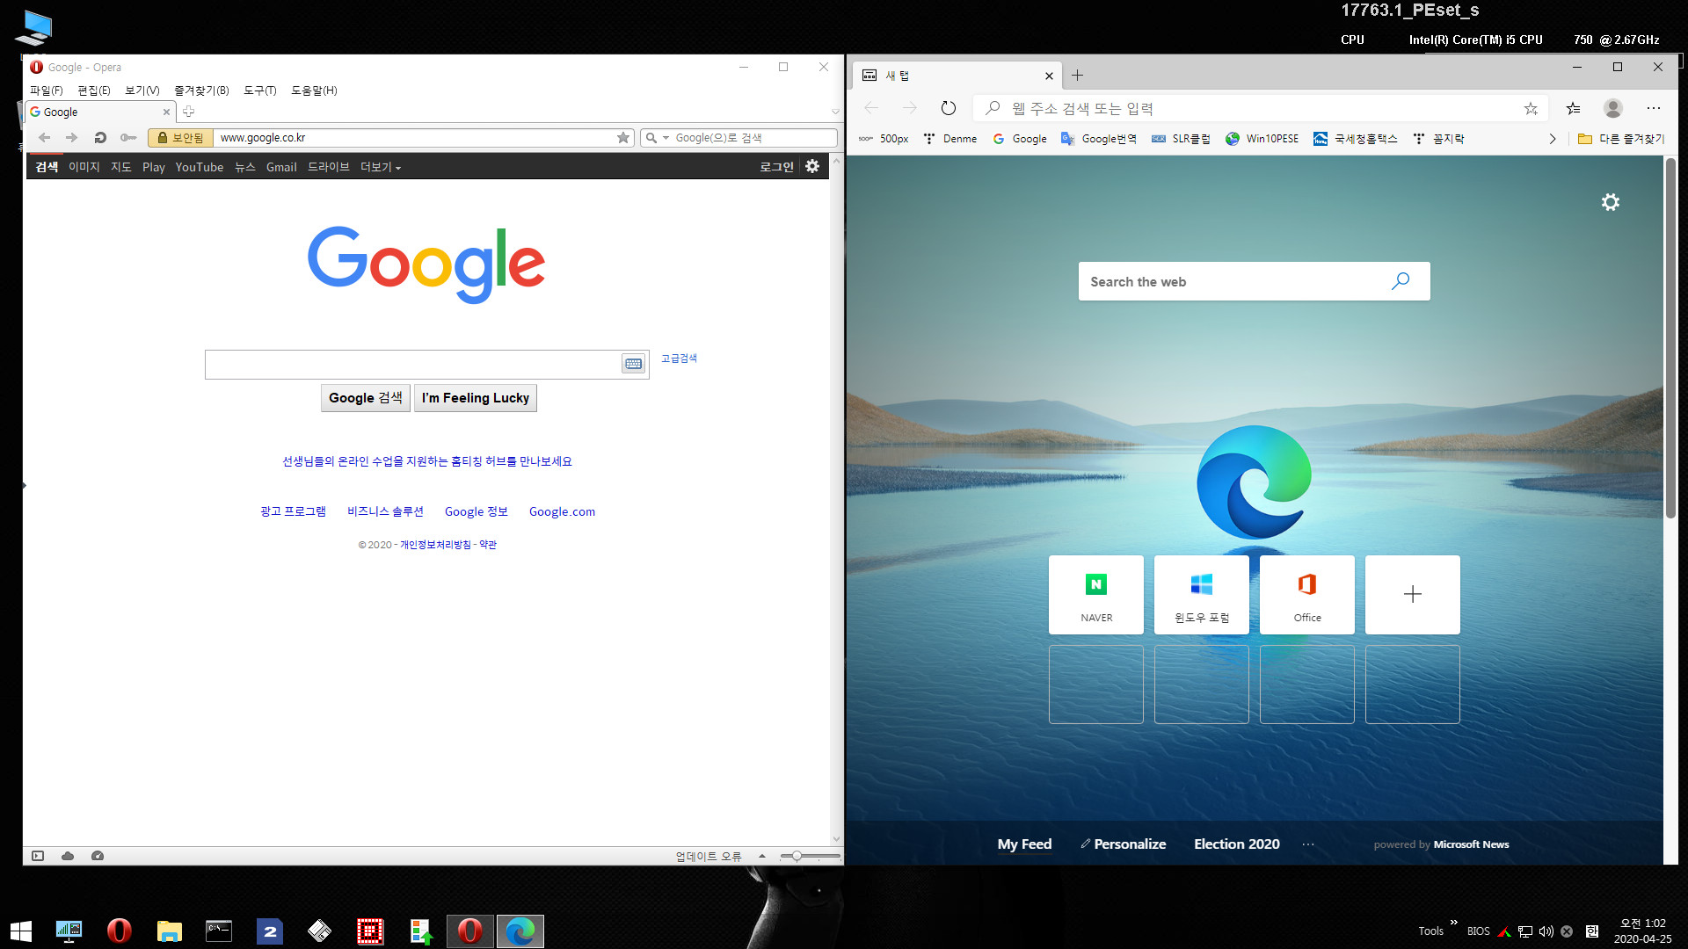Open 다른 즐겨찾기 folder in Edge

(1621, 139)
